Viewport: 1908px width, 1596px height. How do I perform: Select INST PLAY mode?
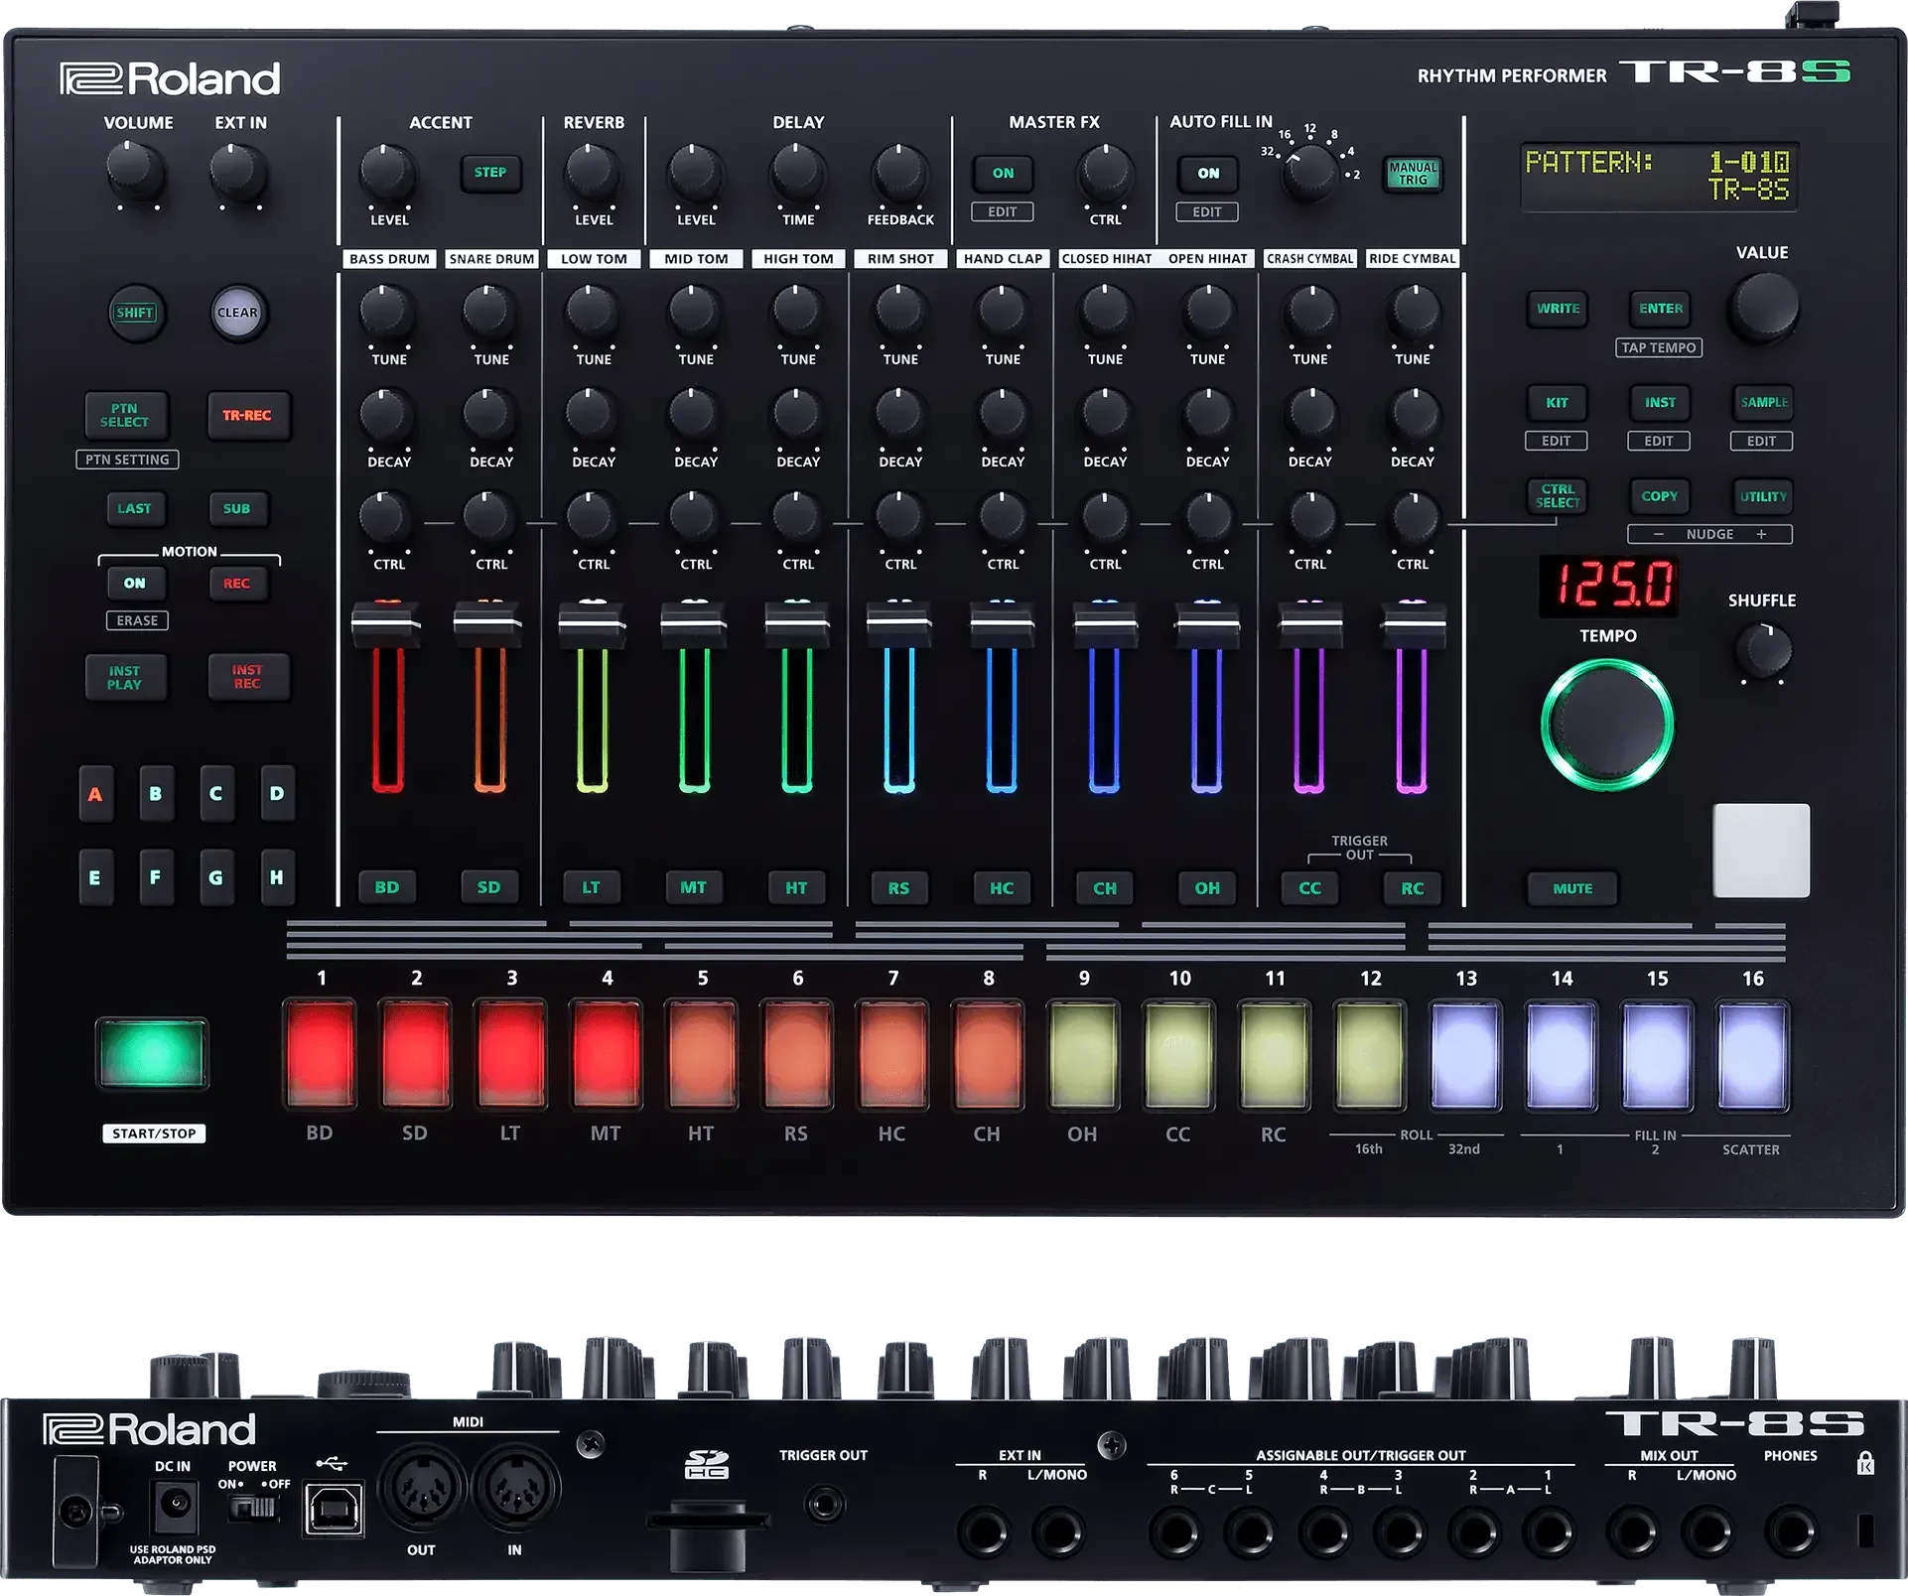pyautogui.click(x=126, y=678)
